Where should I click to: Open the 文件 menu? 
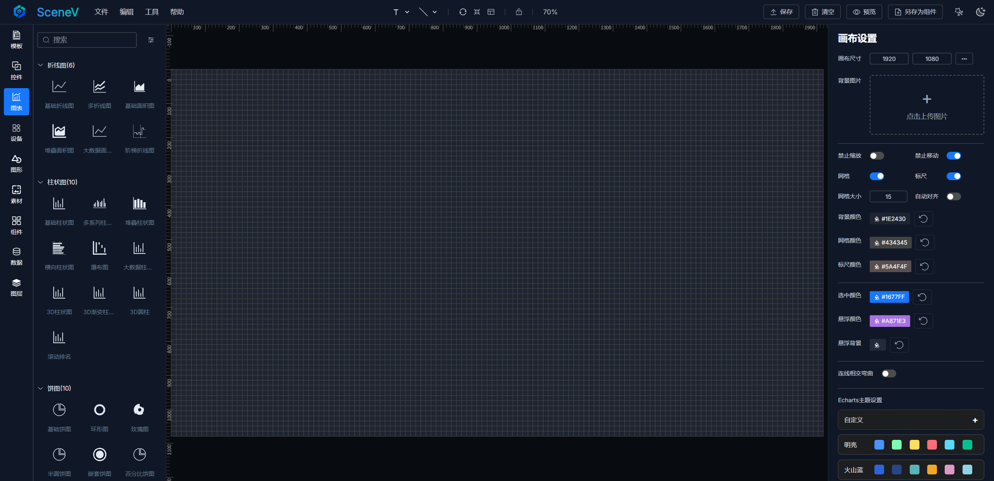[x=101, y=12]
